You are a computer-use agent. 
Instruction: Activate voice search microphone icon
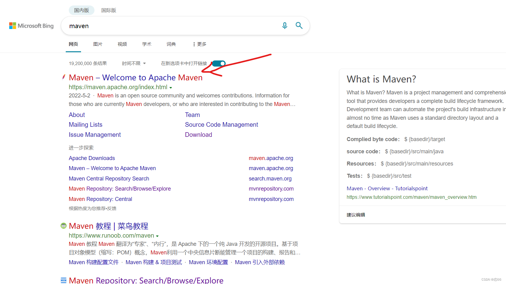pyautogui.click(x=285, y=26)
